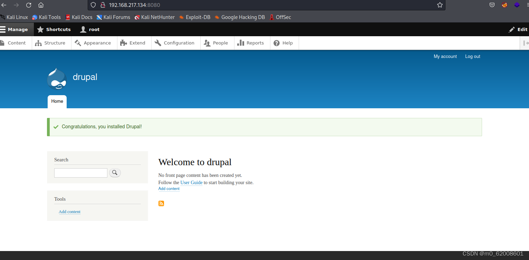Screen dimensions: 529x260
Task: Click the browser address bar URL
Action: click(134, 5)
